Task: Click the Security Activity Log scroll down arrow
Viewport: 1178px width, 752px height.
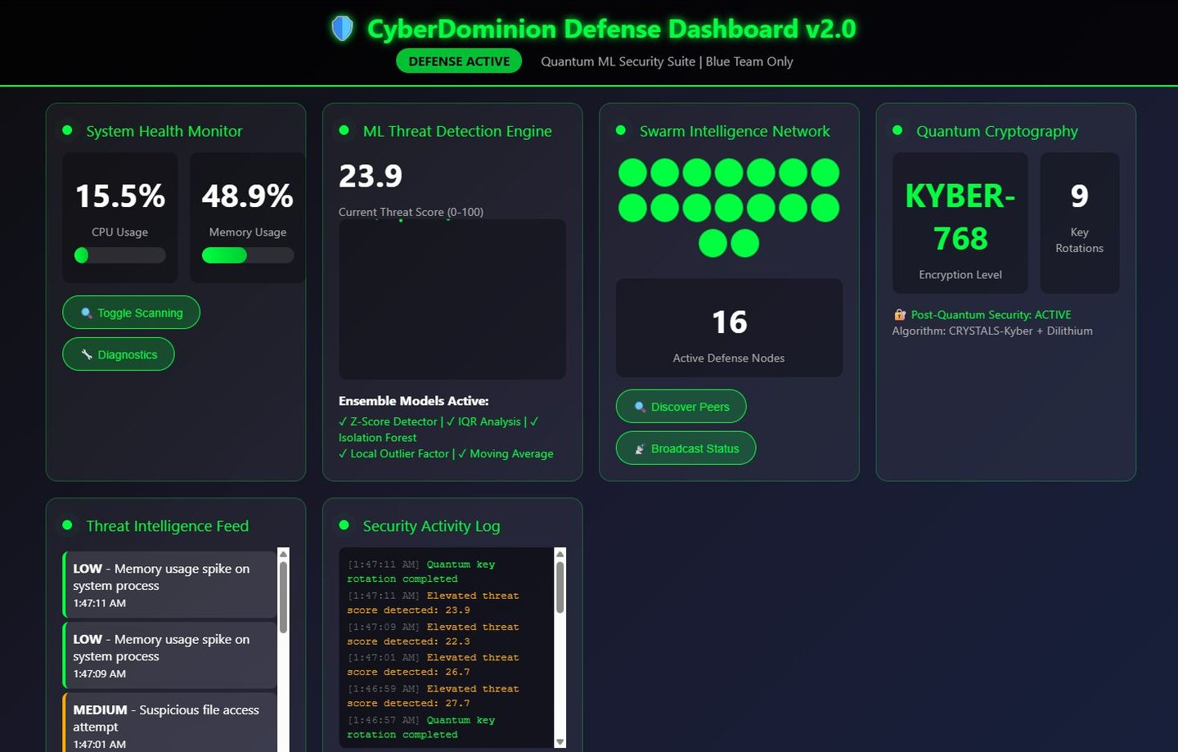Action: [x=560, y=741]
